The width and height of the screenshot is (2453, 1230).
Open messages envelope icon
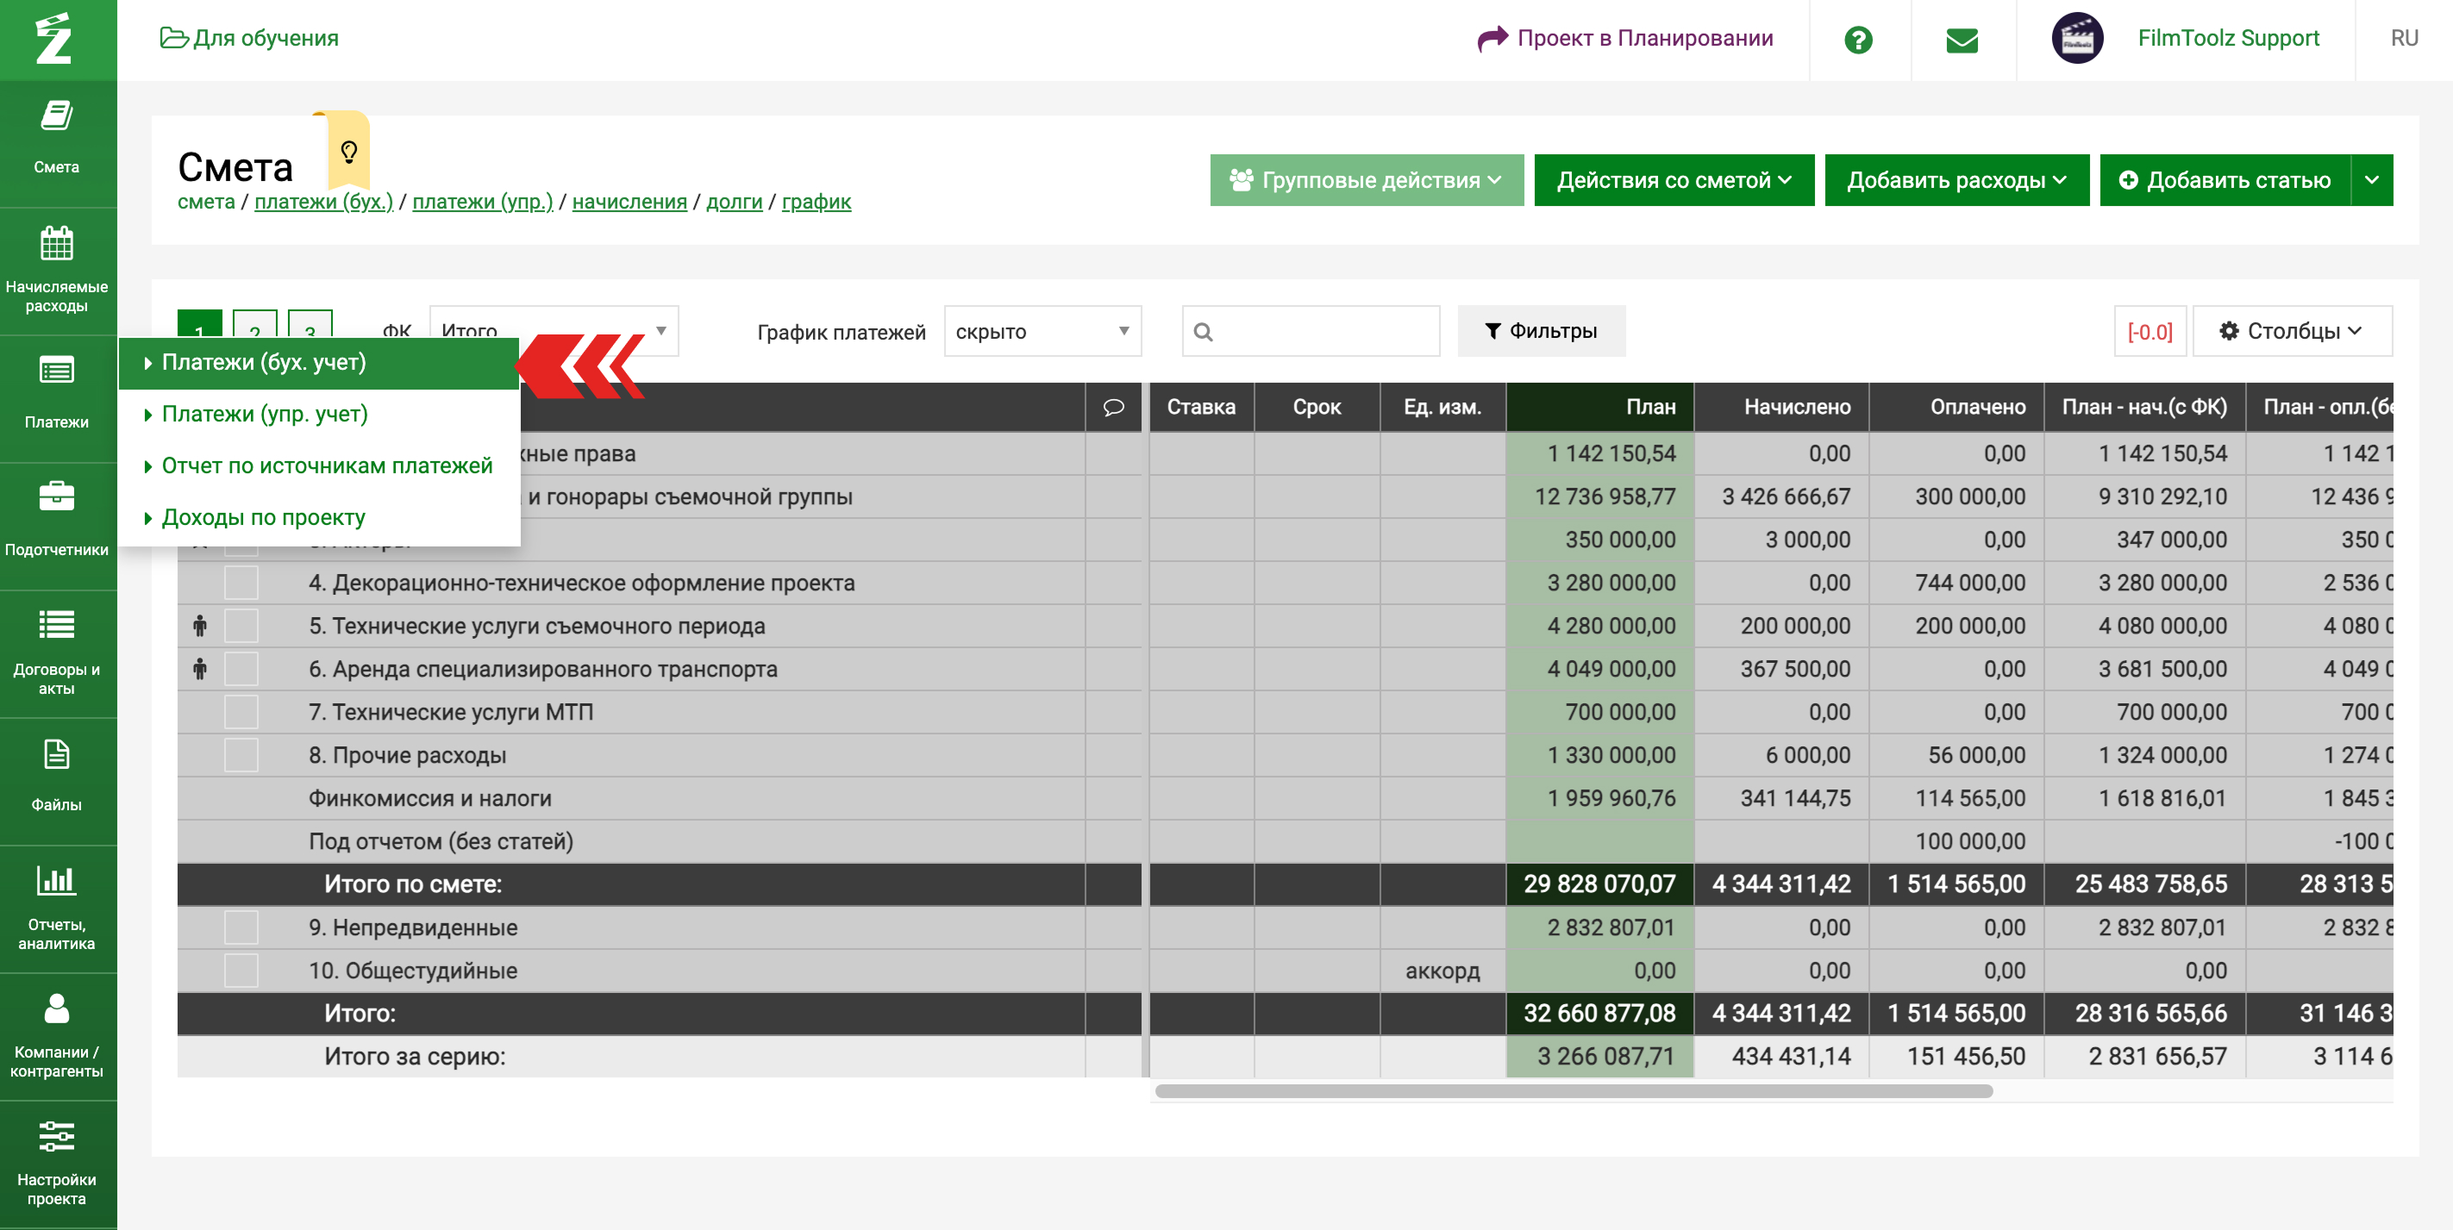pos(1962,40)
